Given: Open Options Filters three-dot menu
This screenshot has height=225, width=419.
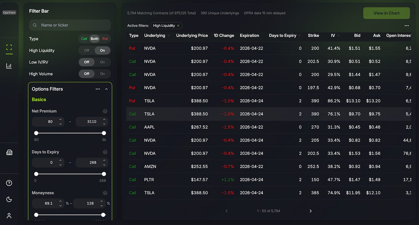Looking at the screenshot, I should [98, 89].
